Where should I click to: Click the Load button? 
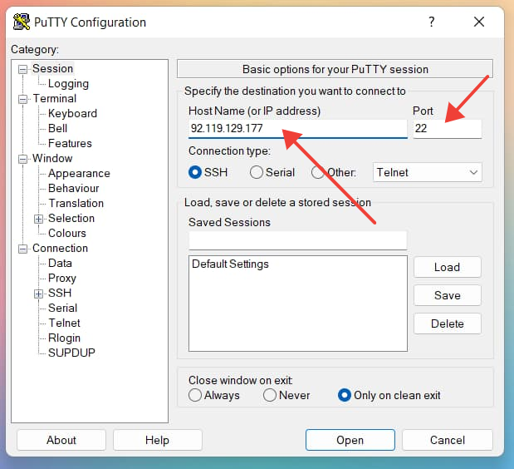(x=447, y=268)
